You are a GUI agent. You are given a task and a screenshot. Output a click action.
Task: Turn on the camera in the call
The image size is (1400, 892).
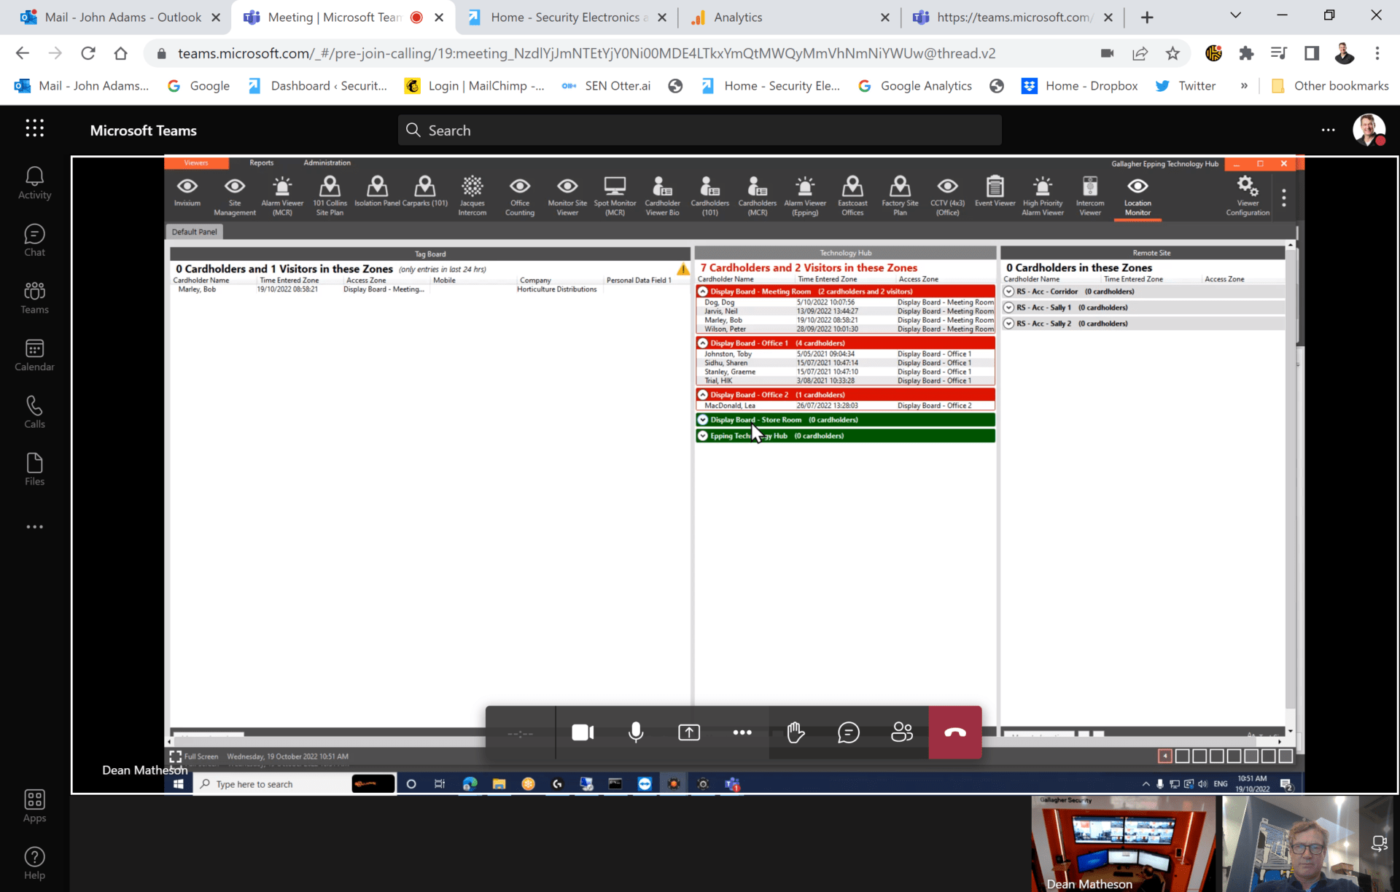tap(582, 732)
